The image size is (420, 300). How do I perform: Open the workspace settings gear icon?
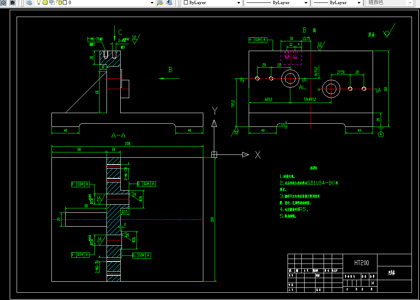click(3, 3)
